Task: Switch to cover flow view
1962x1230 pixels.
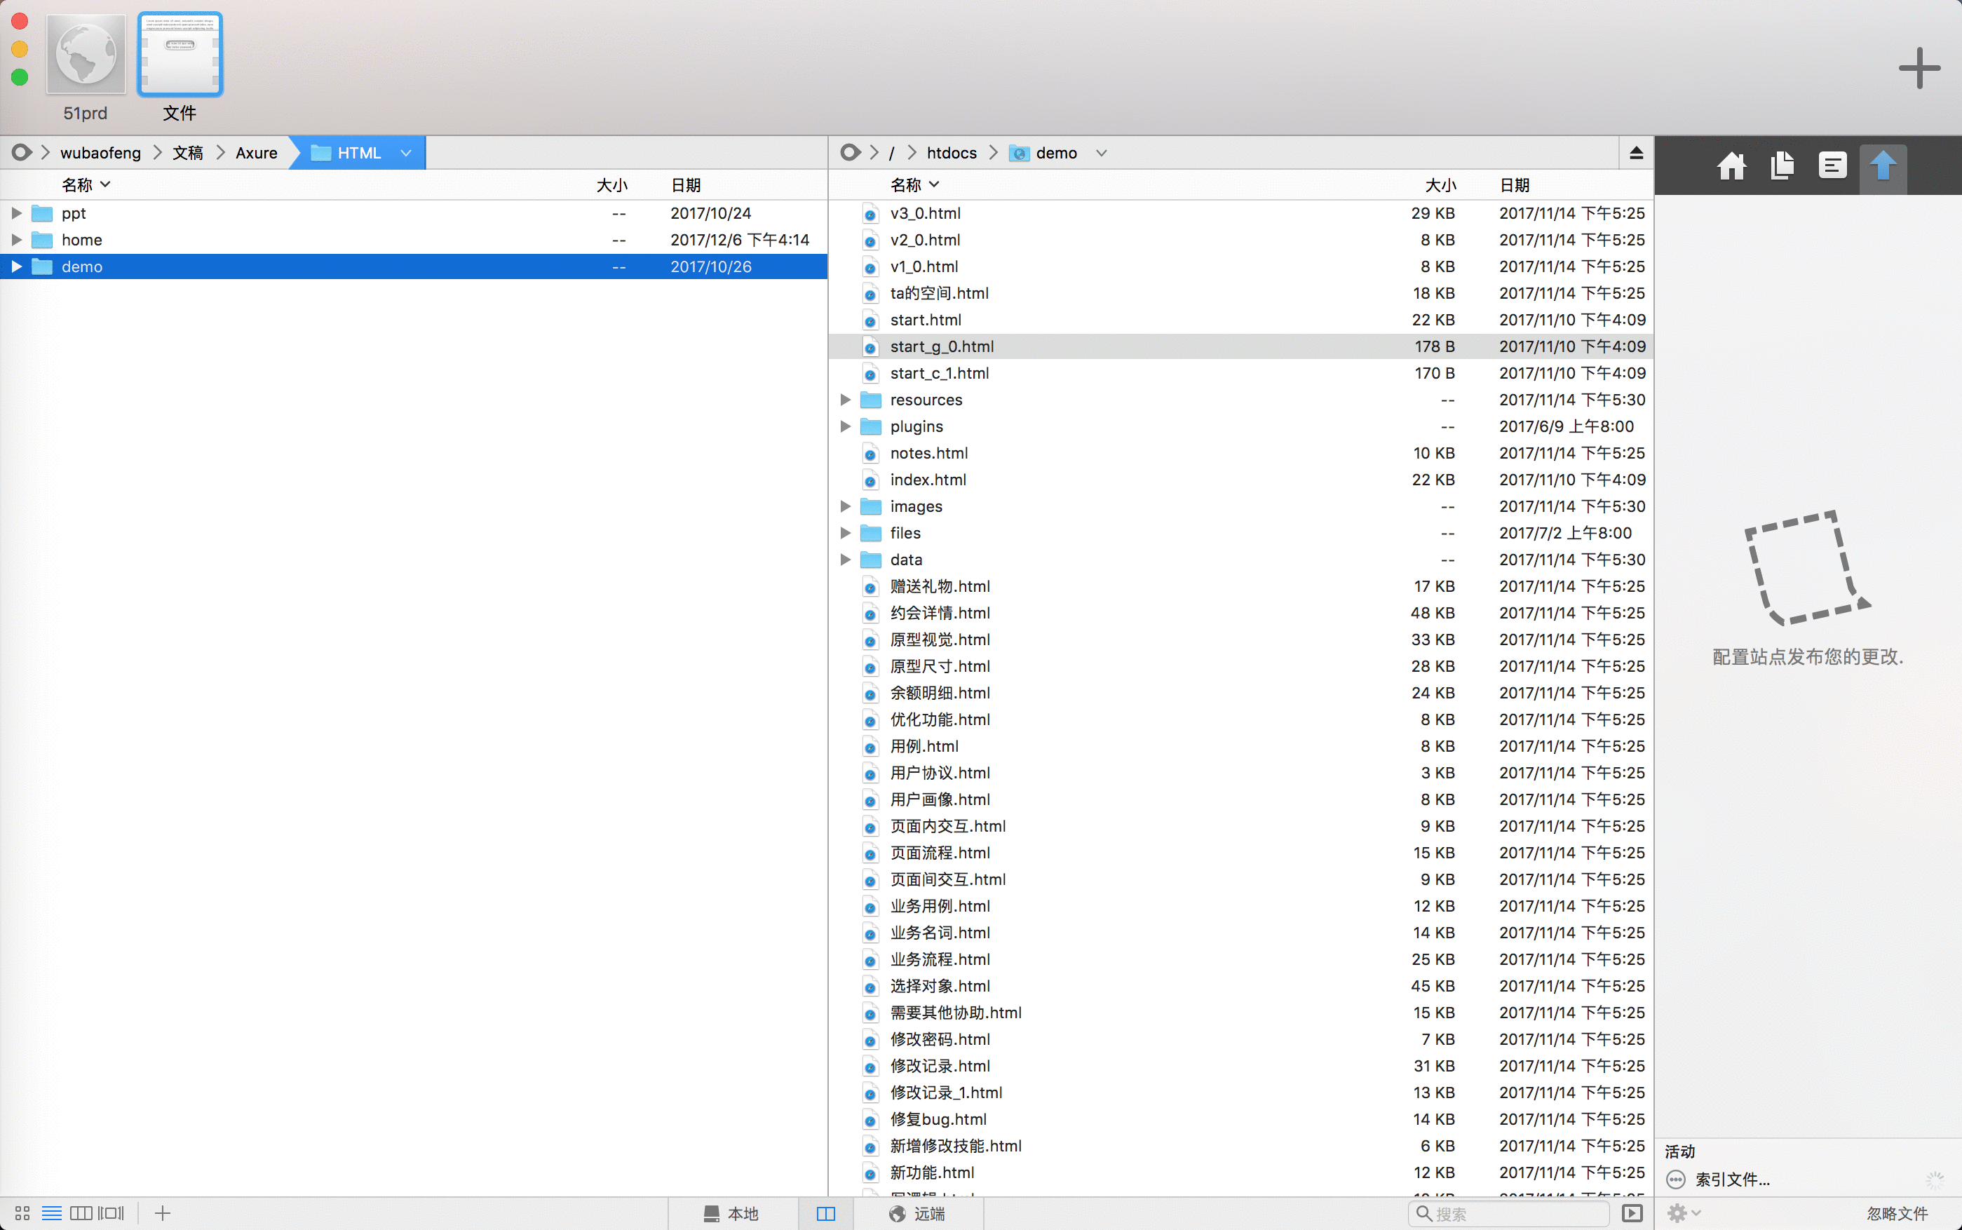Action: pyautogui.click(x=111, y=1213)
